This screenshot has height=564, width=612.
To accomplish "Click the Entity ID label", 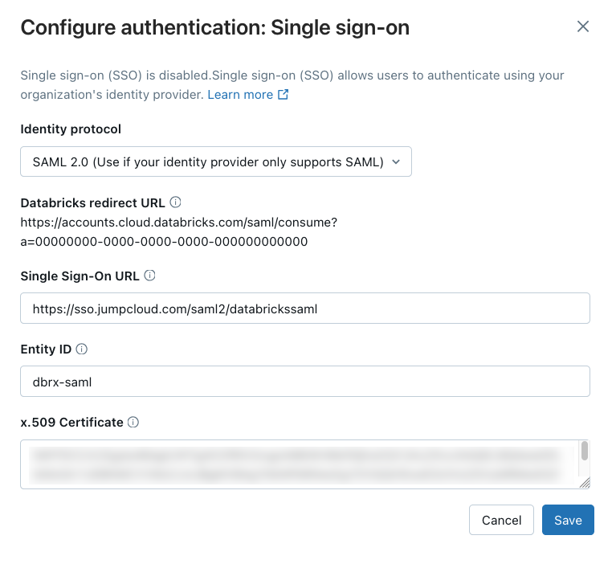I will click(x=46, y=349).
